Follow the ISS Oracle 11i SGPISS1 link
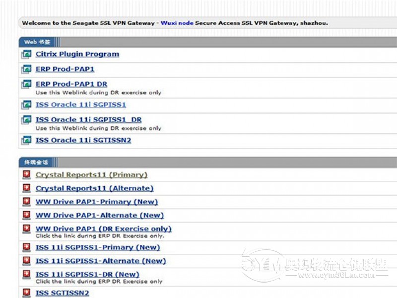The image size is (397, 298). click(x=81, y=104)
